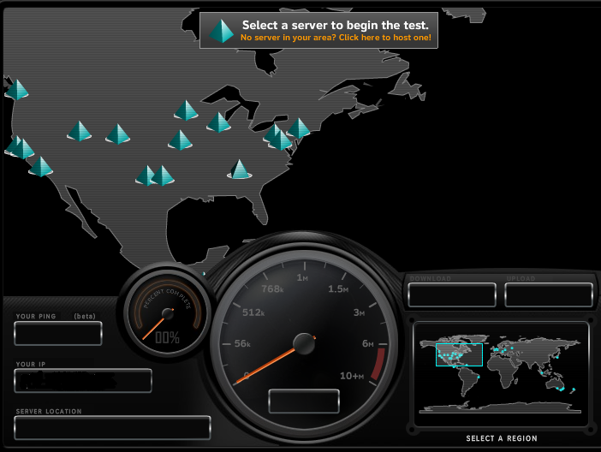
Task: Choose the Denver-area server pyramid
Action: point(117,134)
